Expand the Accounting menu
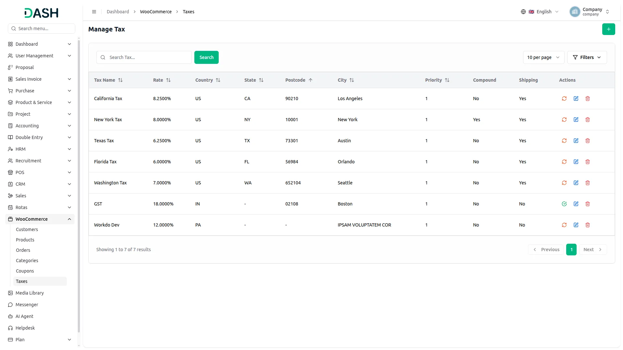Screen dimensions: 623x350 [40, 126]
